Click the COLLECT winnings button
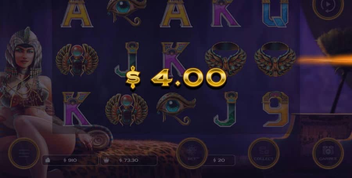The height and width of the screenshot is (178, 352). tap(264, 153)
